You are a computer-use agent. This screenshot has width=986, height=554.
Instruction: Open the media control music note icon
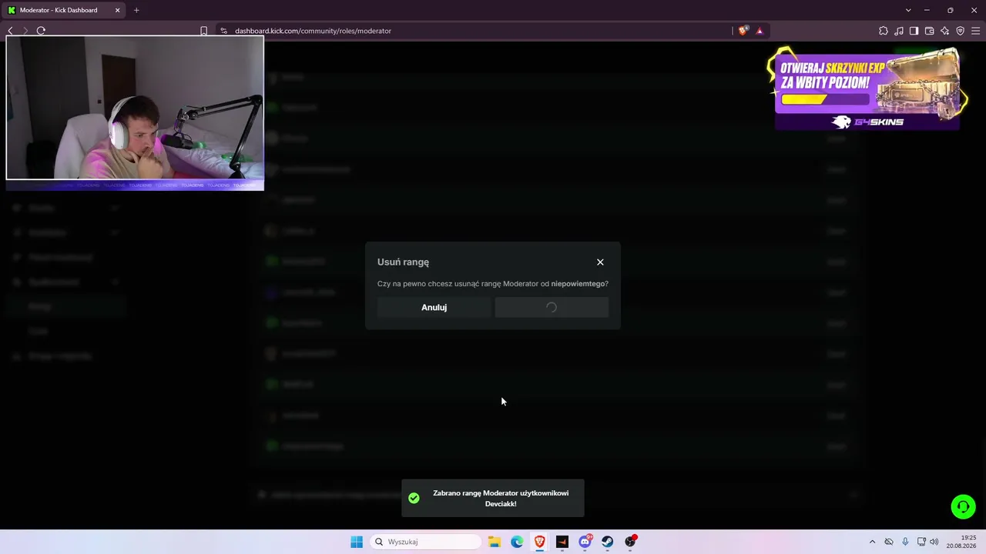(x=899, y=31)
